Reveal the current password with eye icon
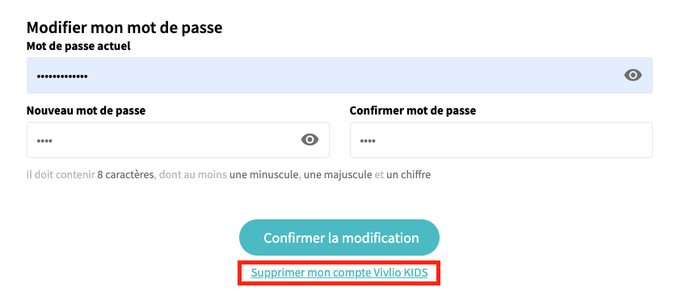The width and height of the screenshot is (682, 304). 633,75
